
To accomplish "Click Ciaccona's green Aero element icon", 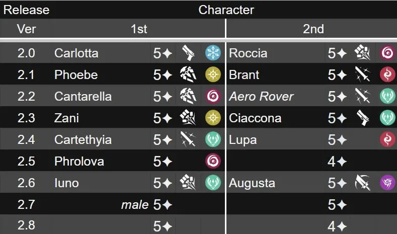I will pyautogui.click(x=387, y=118).
